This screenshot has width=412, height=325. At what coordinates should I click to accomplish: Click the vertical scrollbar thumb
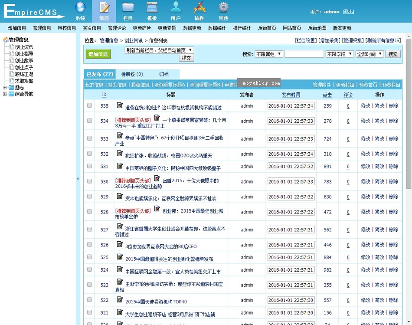pos(409,114)
